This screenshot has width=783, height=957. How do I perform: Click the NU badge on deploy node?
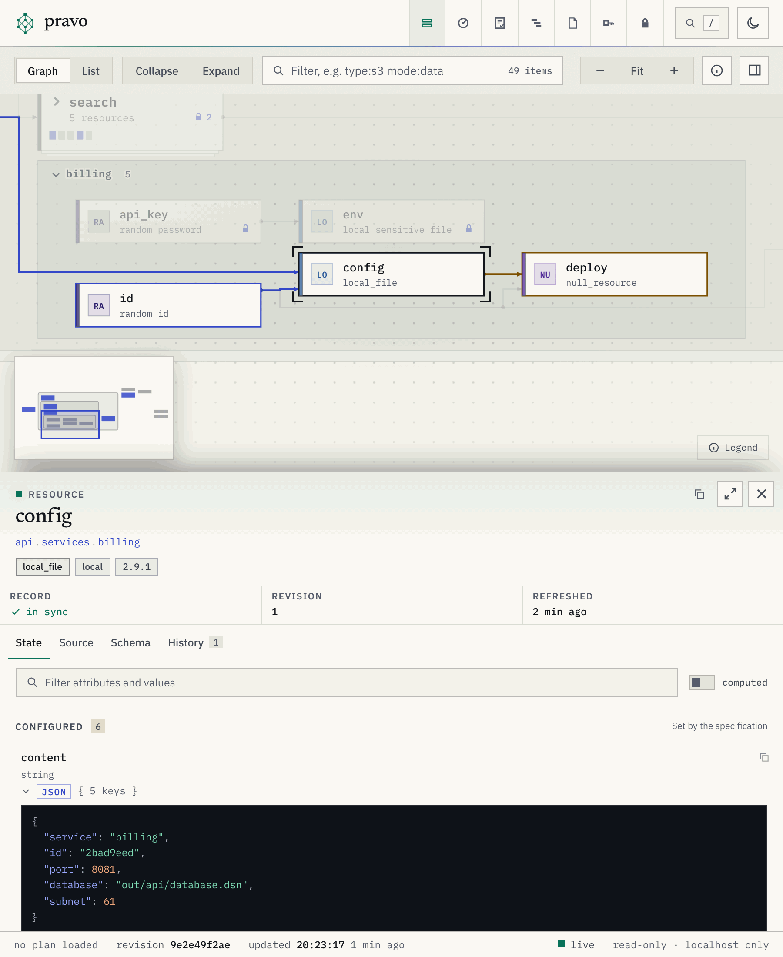545,274
